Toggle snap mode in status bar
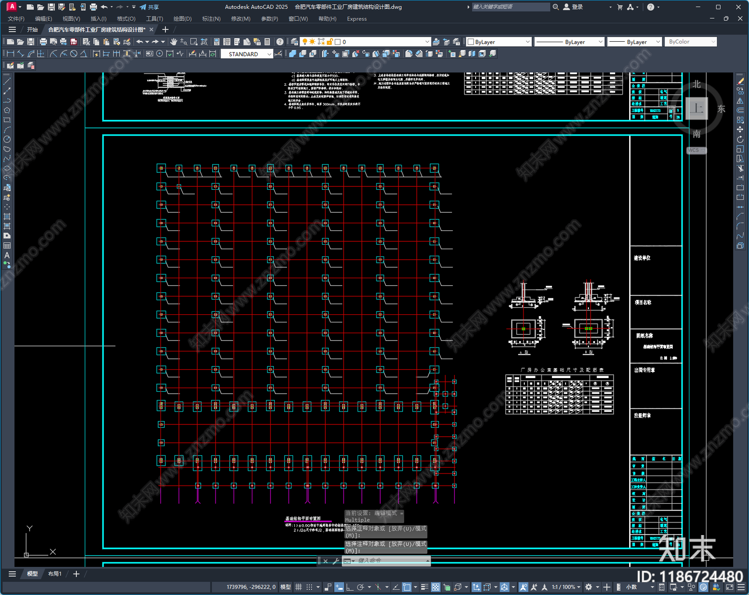 point(309,587)
